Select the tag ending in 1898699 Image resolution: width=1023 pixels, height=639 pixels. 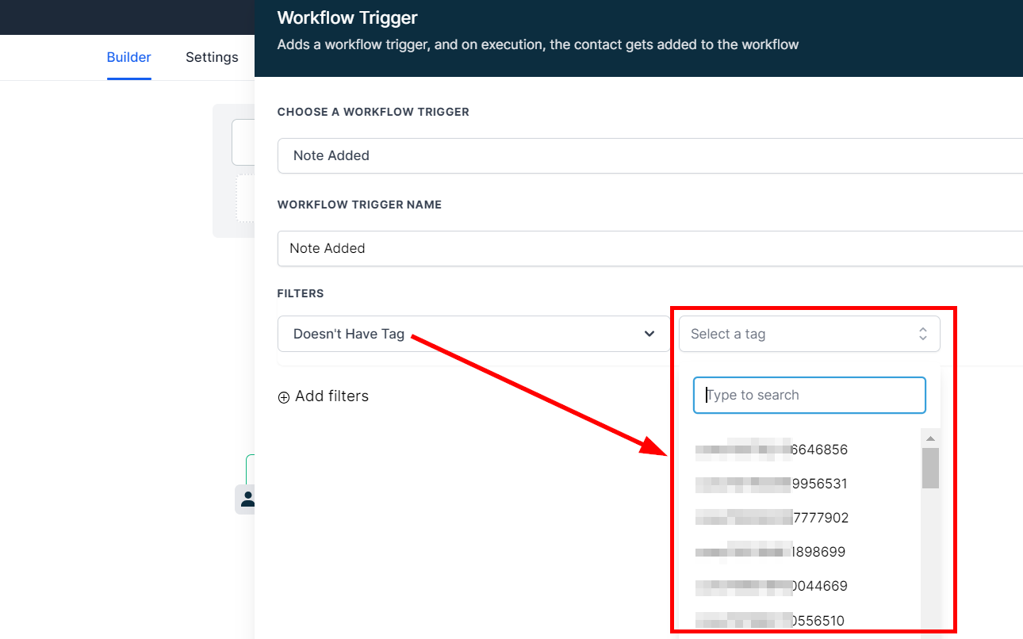pyautogui.click(x=771, y=552)
